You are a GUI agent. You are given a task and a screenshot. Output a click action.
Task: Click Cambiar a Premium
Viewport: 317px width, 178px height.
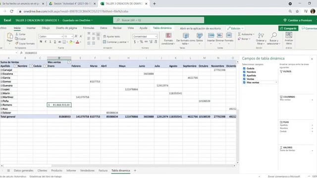[x=298, y=20]
